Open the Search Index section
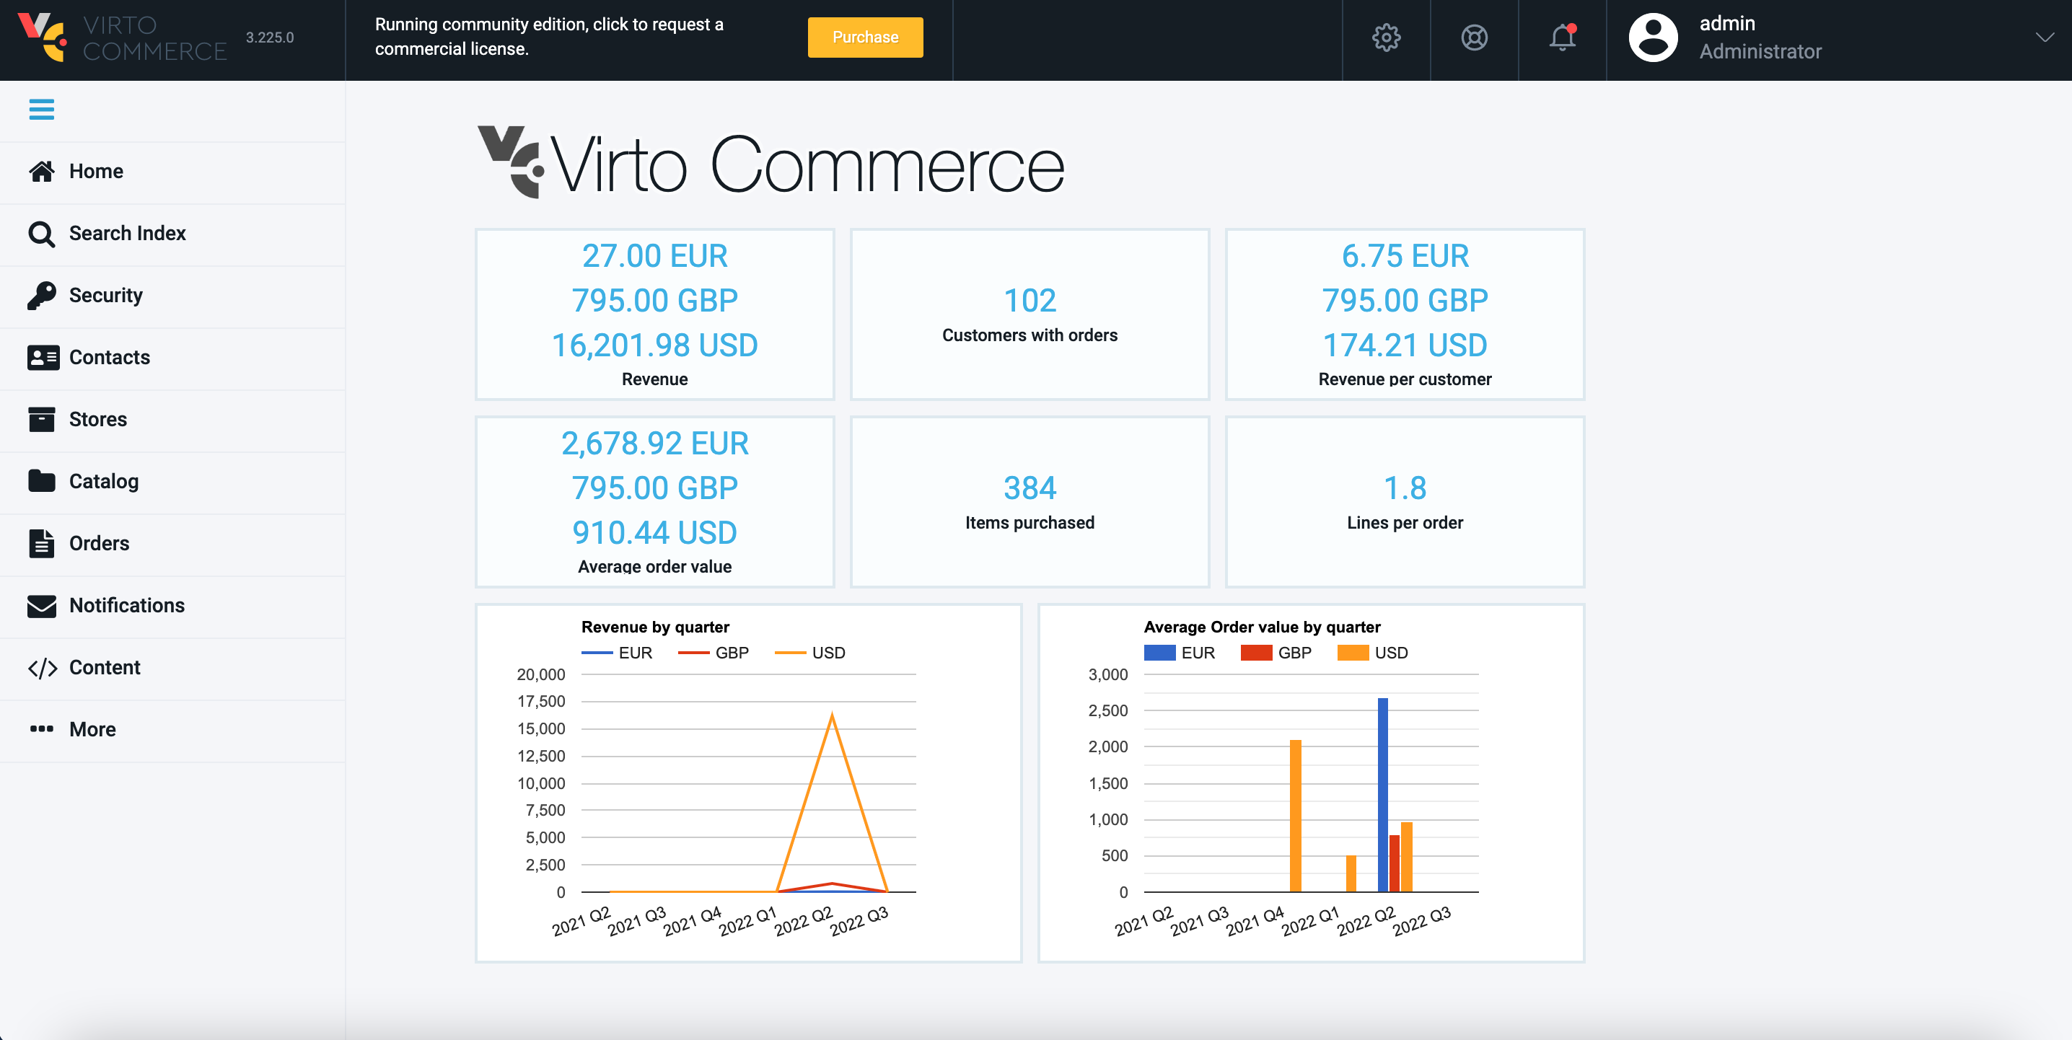2072x1040 pixels. tap(128, 233)
